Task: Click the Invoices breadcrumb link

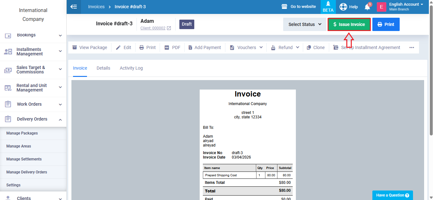Action: click(x=96, y=7)
